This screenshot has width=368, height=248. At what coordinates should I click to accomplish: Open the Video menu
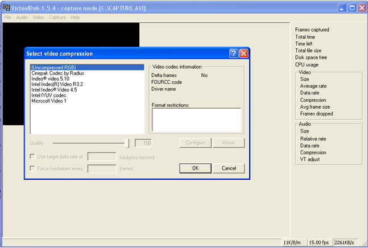(x=38, y=18)
